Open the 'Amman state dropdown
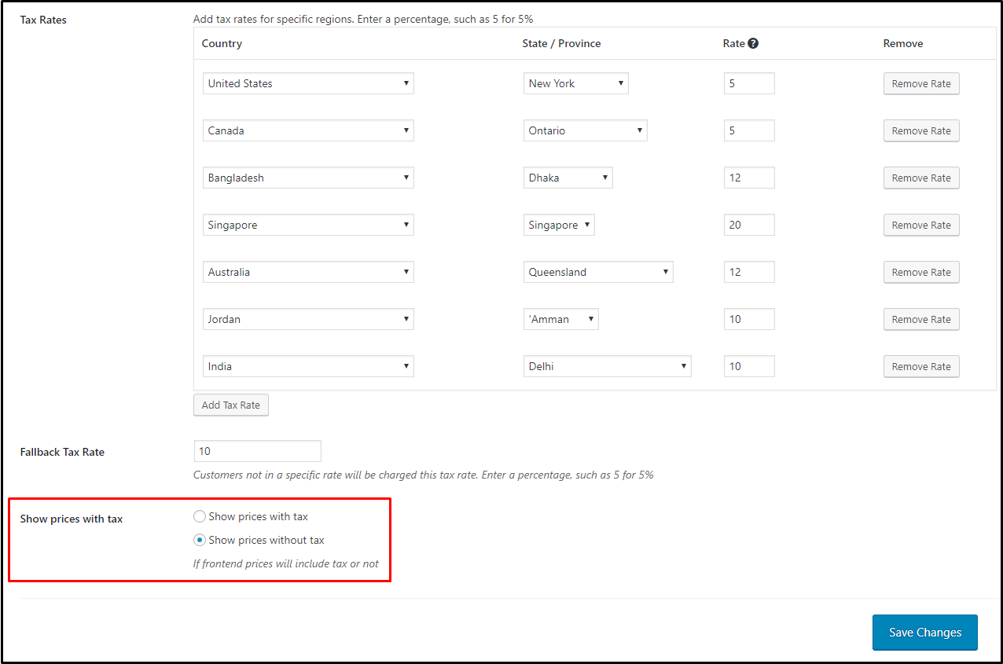This screenshot has height=664, width=1003. [x=560, y=319]
